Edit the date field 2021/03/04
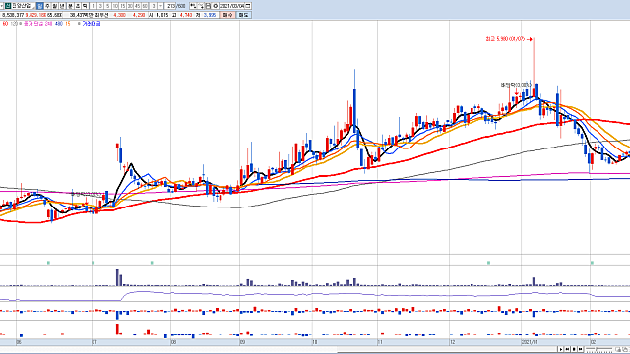This screenshot has width=630, height=354. point(232,6)
